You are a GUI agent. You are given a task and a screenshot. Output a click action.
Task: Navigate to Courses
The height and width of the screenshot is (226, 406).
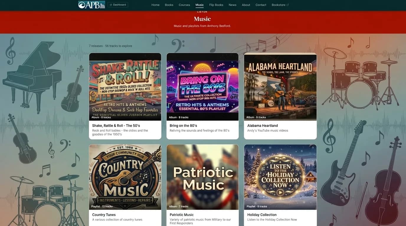[184, 5]
